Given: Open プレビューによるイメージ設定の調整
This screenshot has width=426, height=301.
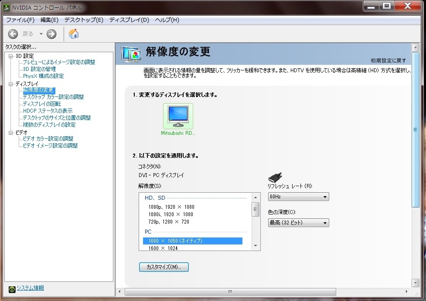Looking at the screenshot, I should point(59,62).
